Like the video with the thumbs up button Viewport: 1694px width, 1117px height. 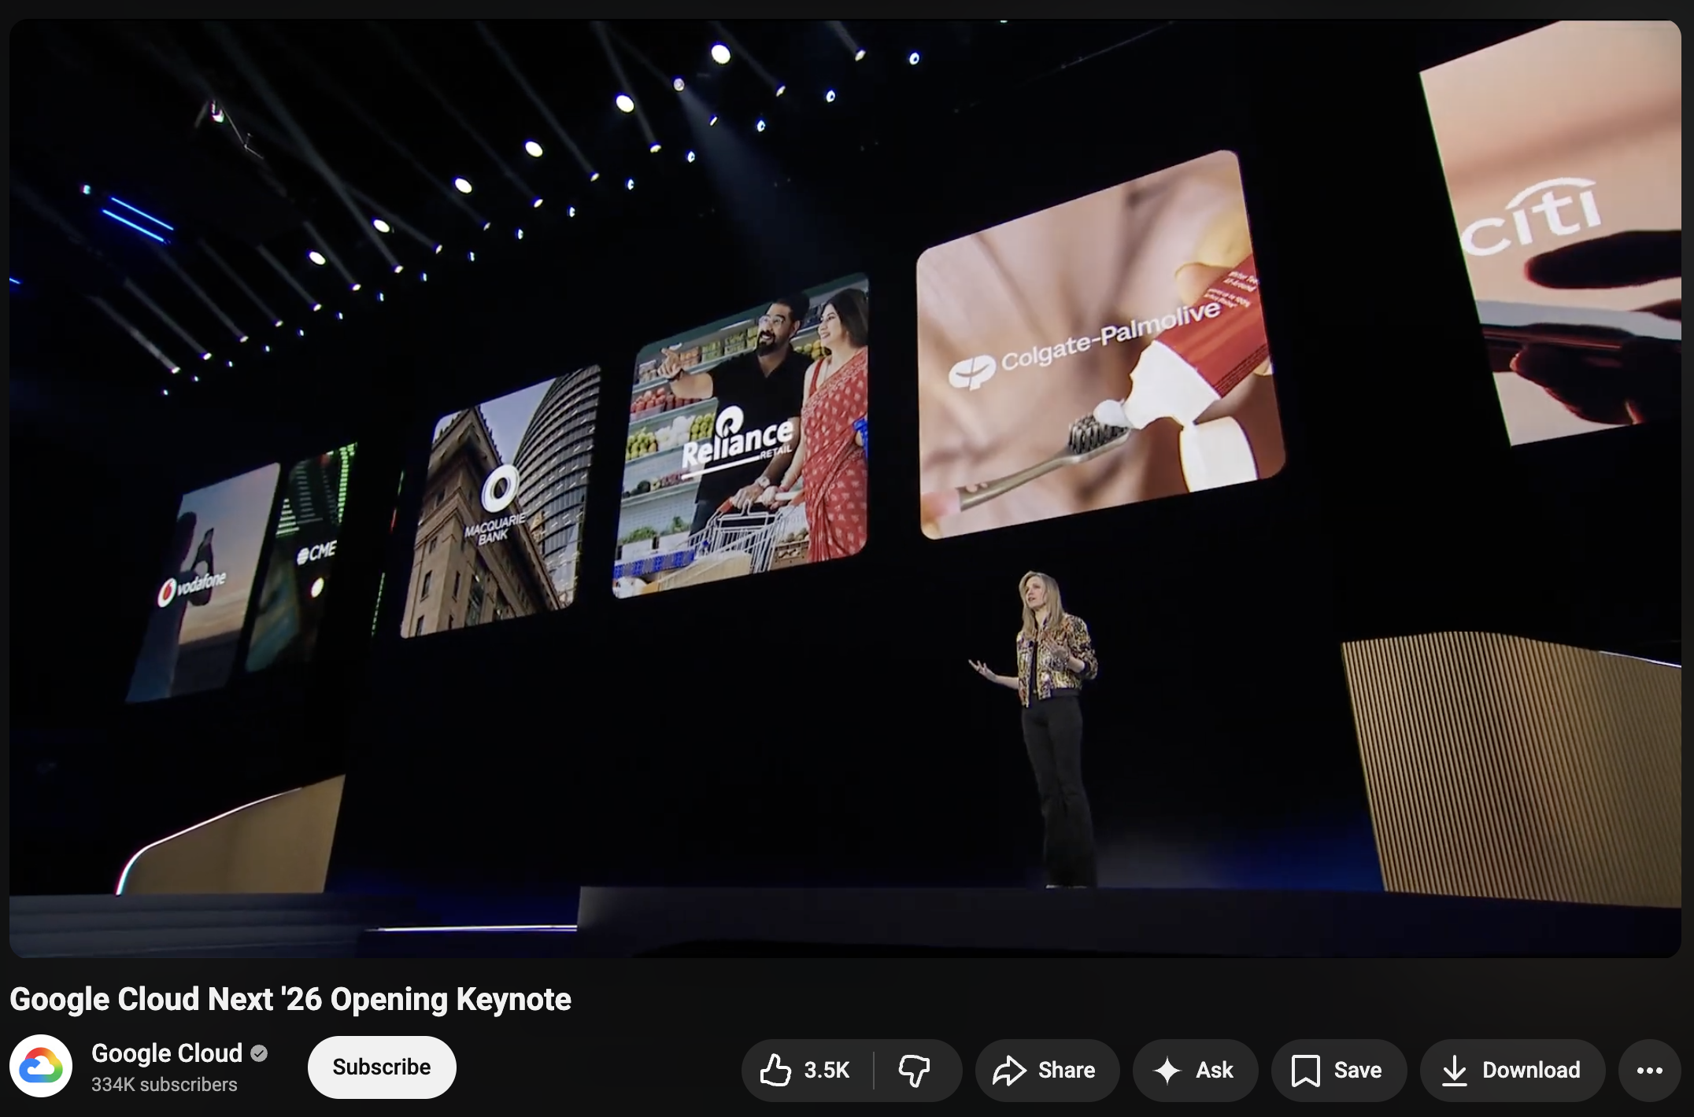pos(807,1070)
